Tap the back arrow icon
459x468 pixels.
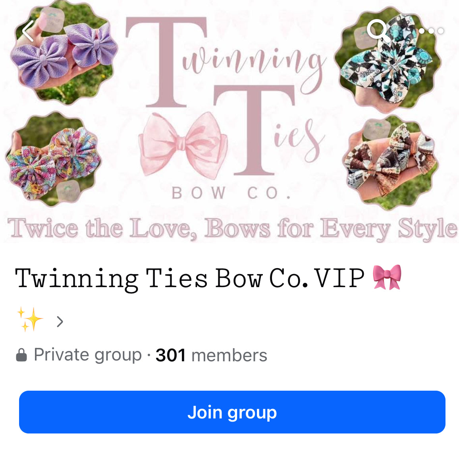pos(28,31)
